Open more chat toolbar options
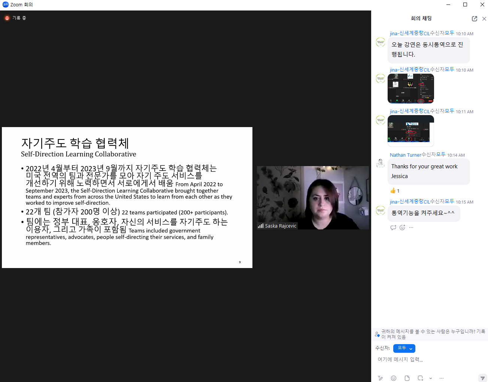The height and width of the screenshot is (382, 488). (x=442, y=378)
